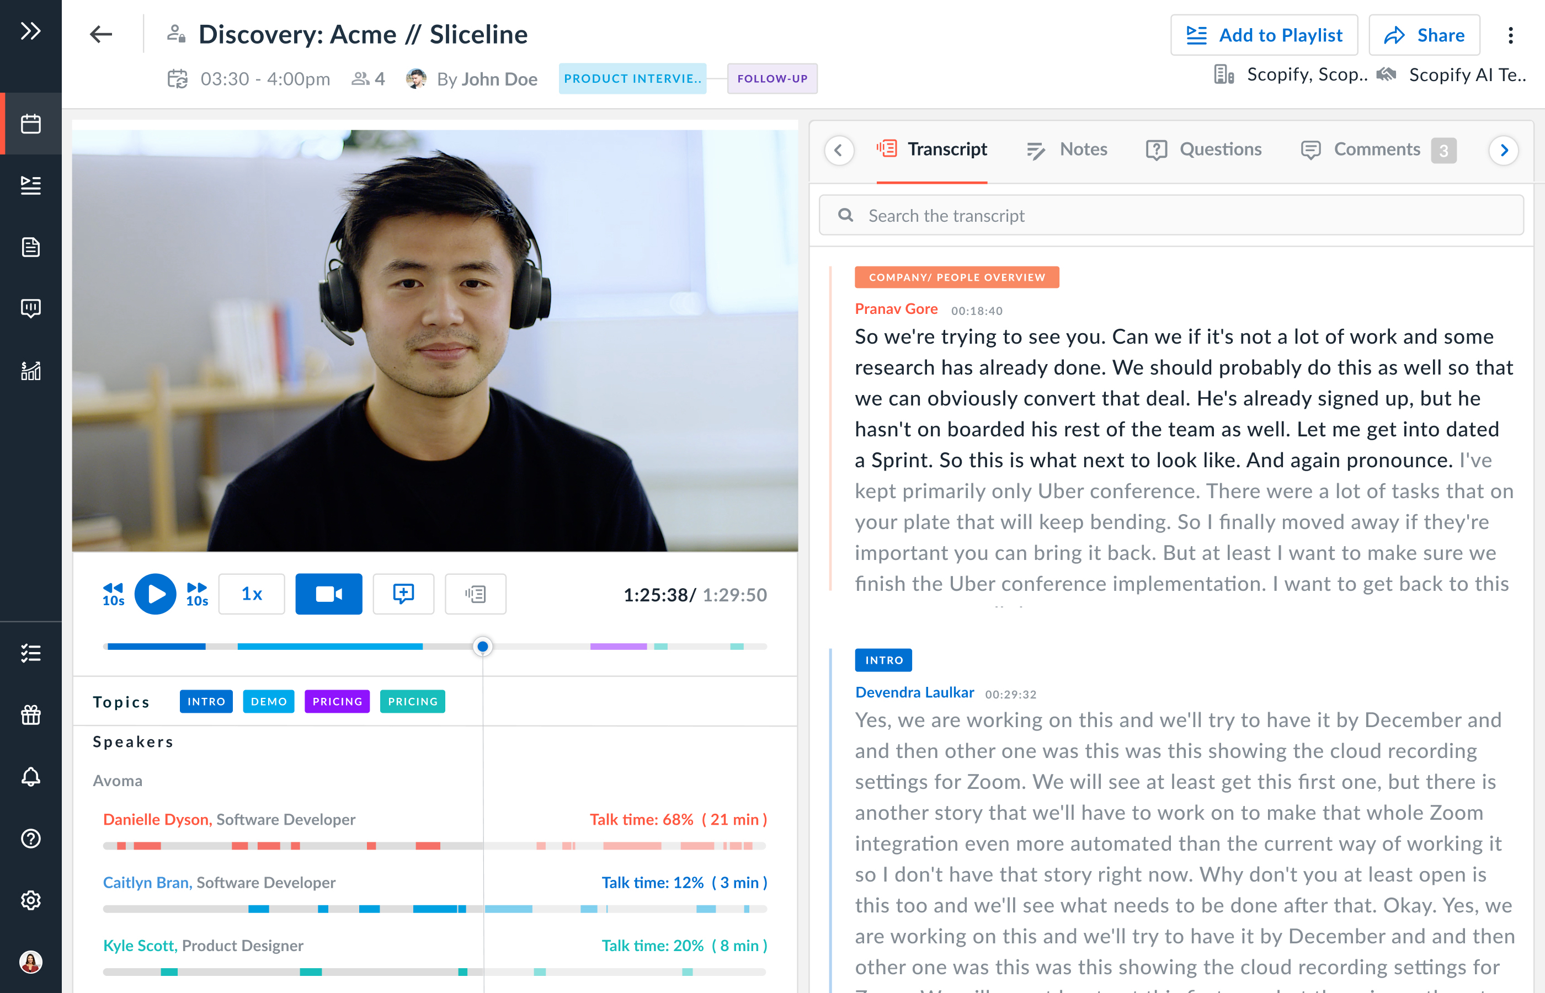
Task: Drag the video timeline scrubber position
Action: click(483, 645)
